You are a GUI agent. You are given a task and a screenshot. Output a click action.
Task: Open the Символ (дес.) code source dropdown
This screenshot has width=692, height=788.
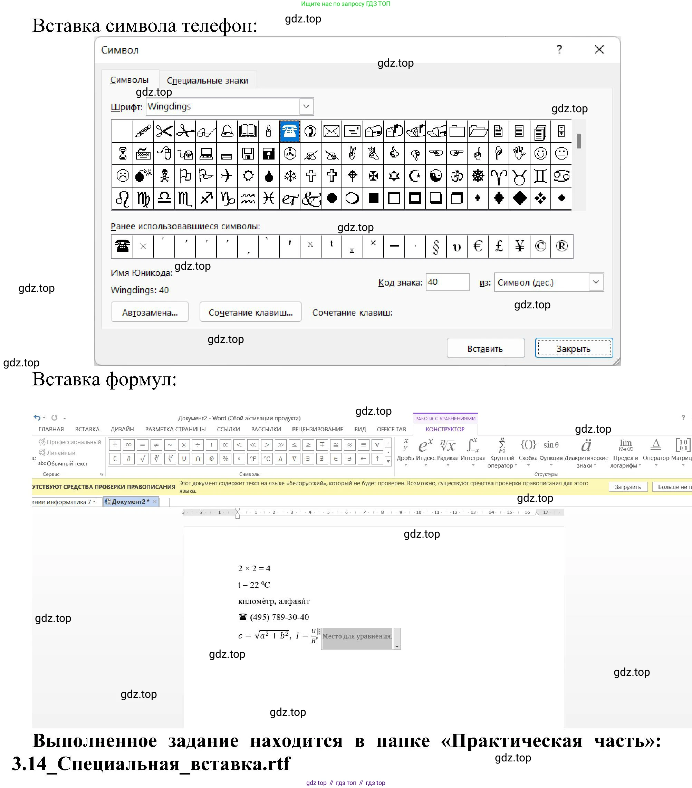pos(596,282)
